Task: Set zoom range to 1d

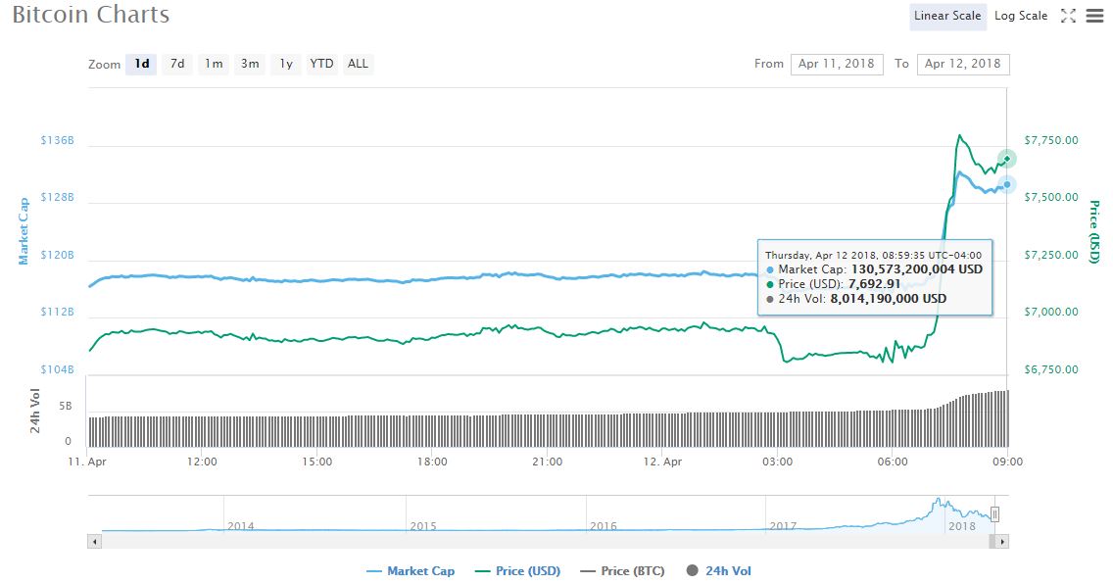Action: coord(142,64)
